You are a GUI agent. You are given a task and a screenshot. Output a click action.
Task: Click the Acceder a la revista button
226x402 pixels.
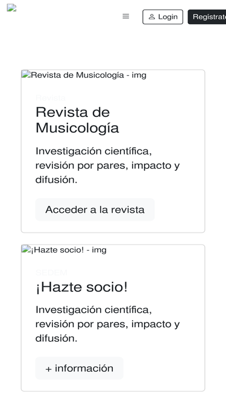(95, 210)
